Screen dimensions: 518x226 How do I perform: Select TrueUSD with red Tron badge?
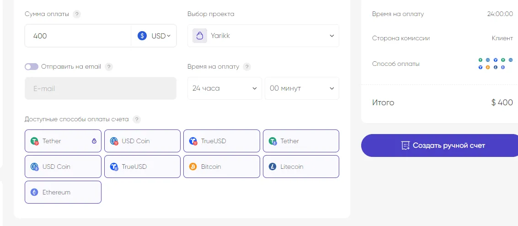(221, 141)
